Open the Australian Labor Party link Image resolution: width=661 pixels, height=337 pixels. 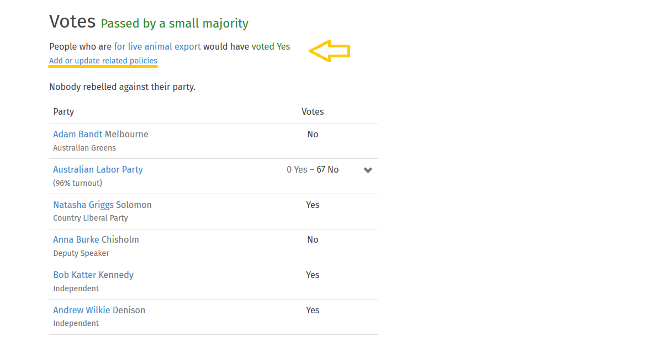[x=98, y=169]
